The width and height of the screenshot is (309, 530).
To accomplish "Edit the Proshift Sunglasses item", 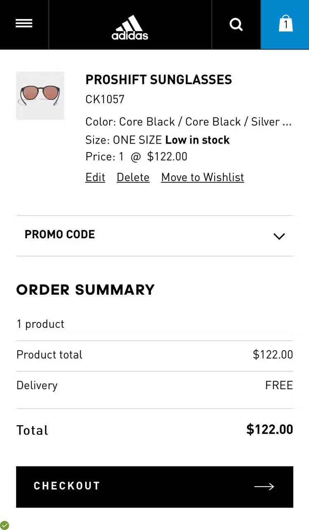I will click(95, 177).
